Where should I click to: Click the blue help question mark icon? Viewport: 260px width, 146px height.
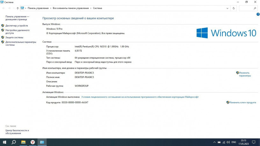point(258,14)
